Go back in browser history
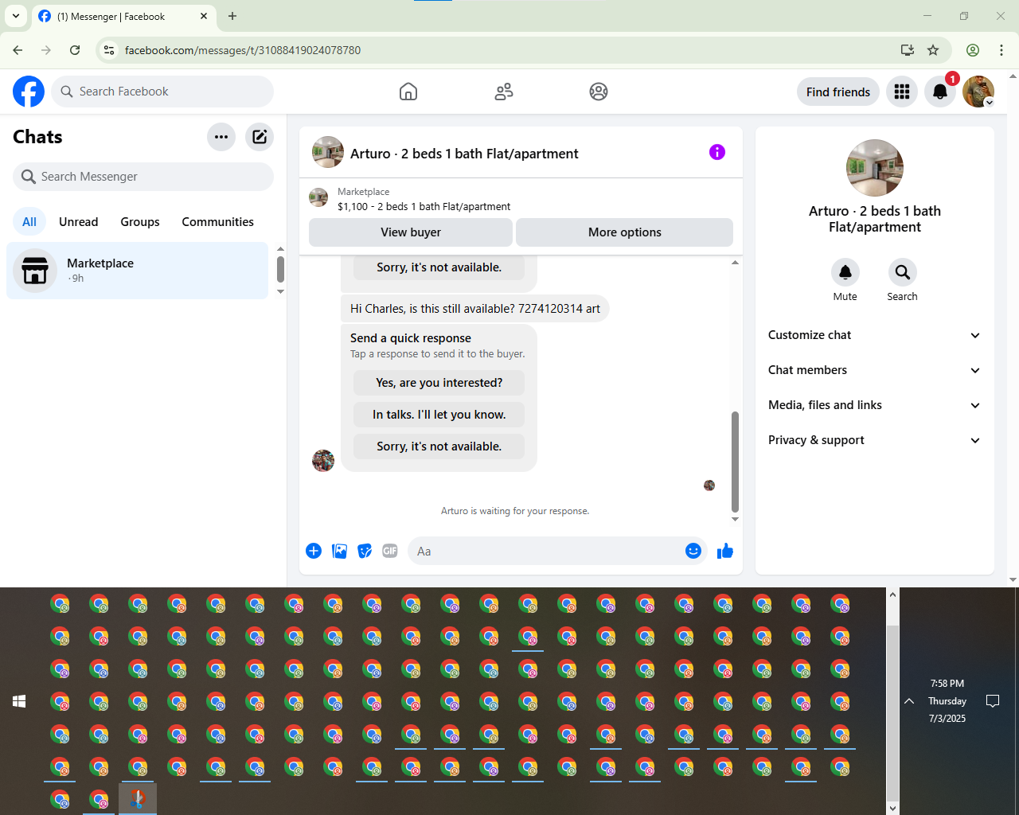The image size is (1019, 815). coord(18,50)
